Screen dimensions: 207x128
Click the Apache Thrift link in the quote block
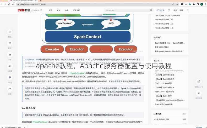pos(33,60)
